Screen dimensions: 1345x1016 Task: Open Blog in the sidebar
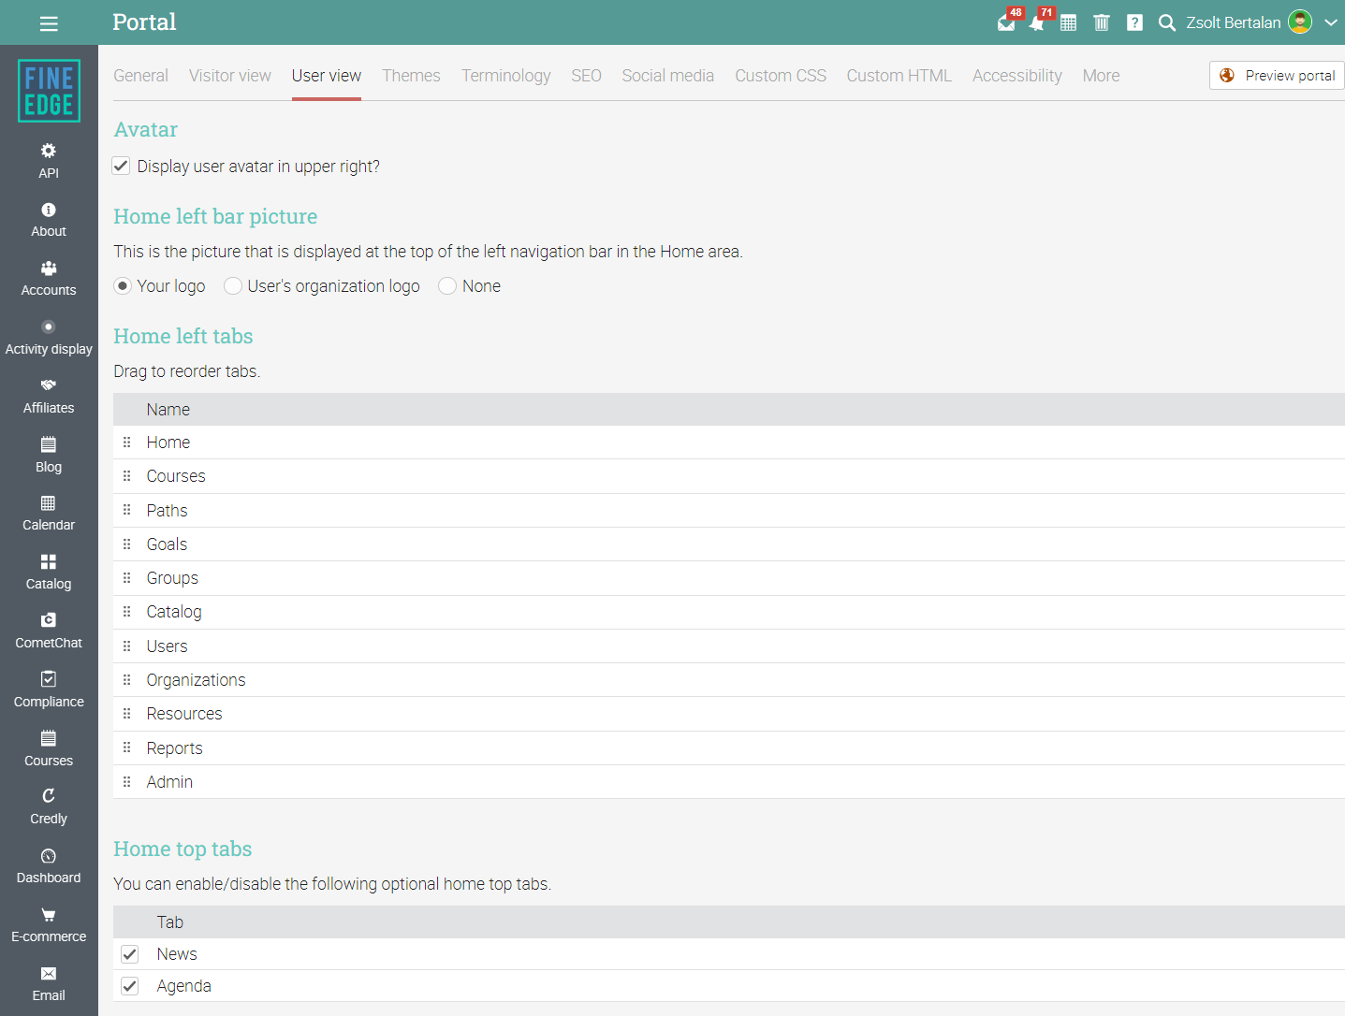[x=49, y=456]
